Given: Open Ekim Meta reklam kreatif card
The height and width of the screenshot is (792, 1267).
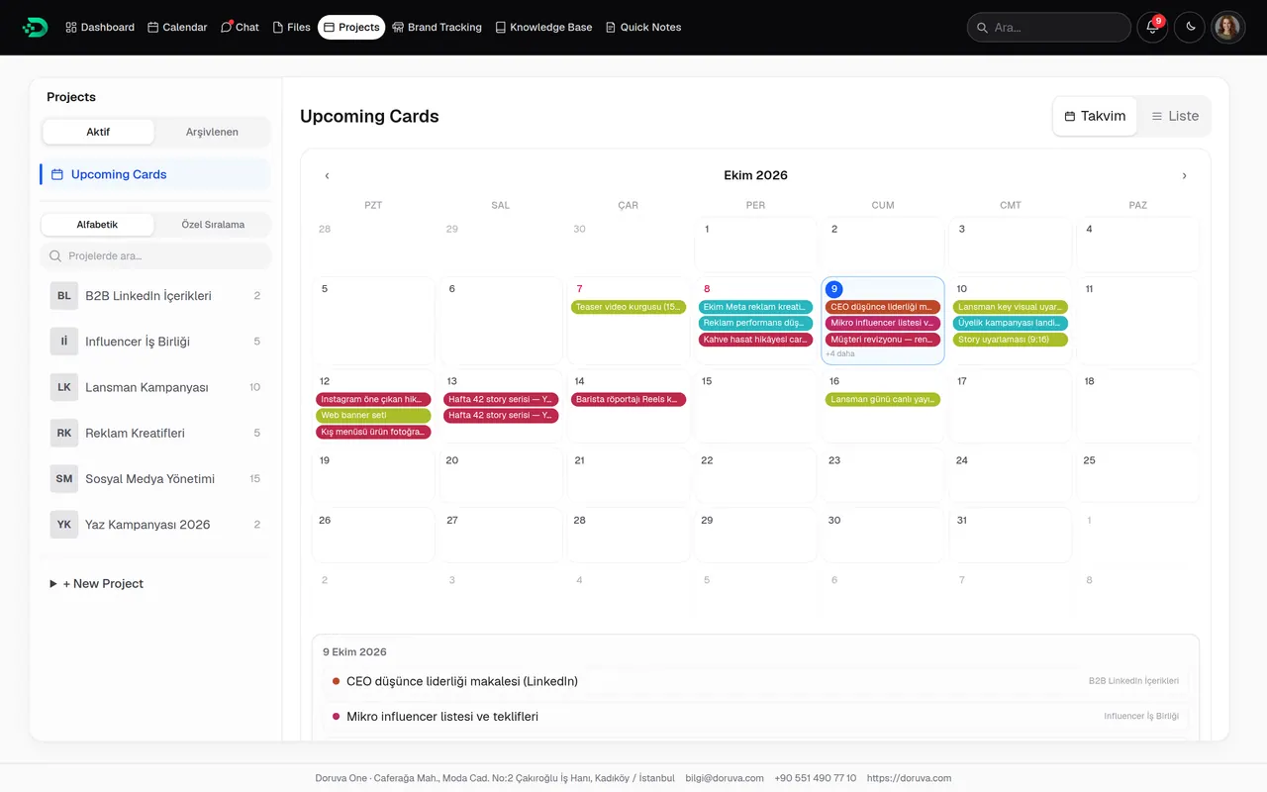Looking at the screenshot, I should tap(755, 307).
